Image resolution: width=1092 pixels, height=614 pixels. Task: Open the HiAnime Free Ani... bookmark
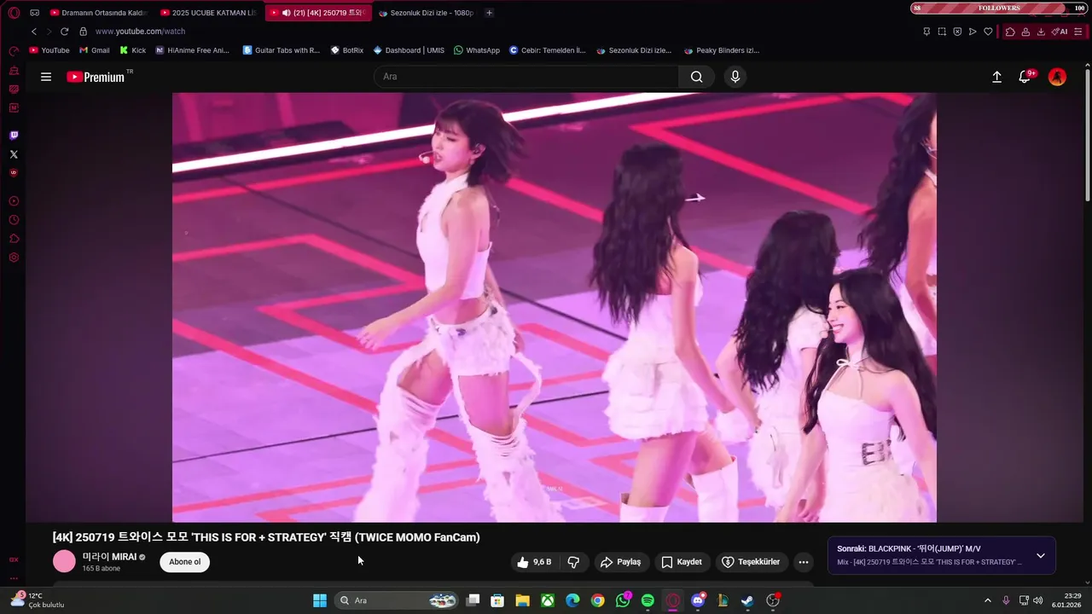pos(192,50)
